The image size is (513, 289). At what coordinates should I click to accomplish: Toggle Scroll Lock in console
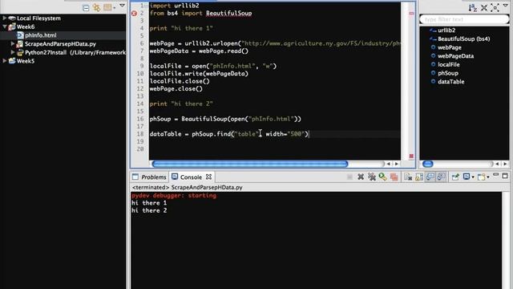click(418, 177)
